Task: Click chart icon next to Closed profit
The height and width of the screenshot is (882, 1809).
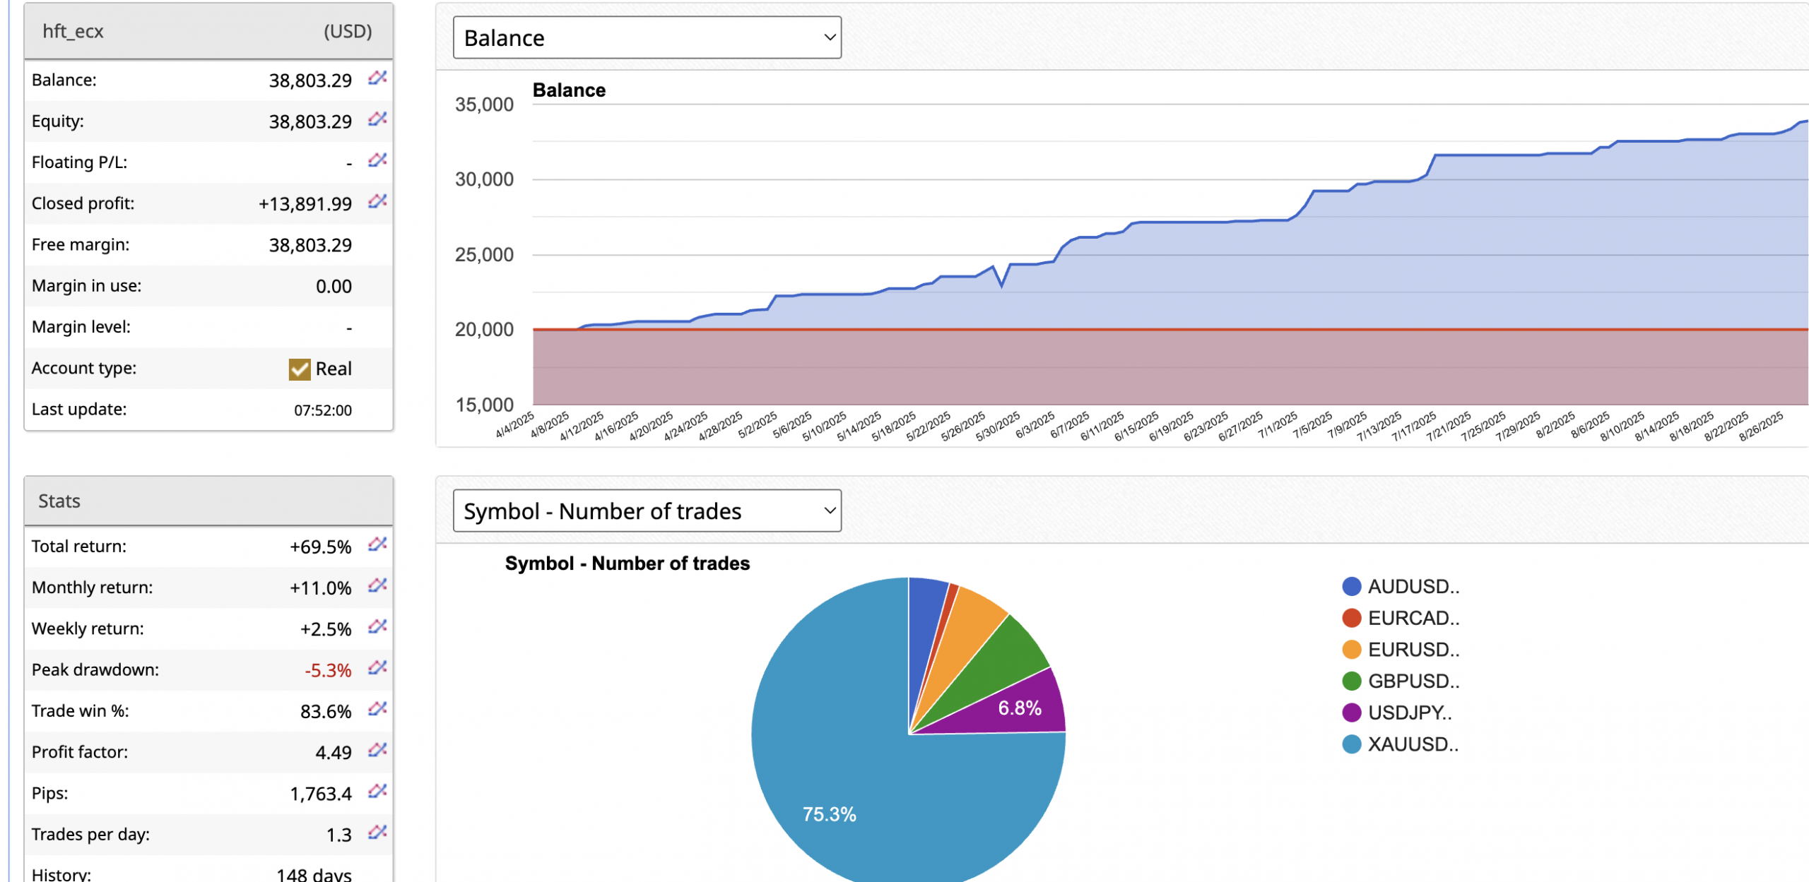Action: (x=377, y=202)
